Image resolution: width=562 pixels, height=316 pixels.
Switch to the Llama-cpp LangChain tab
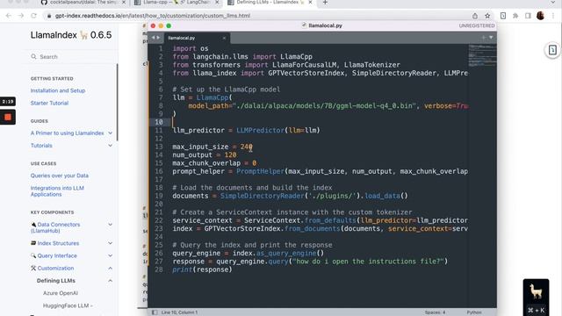pyautogui.click(x=177, y=3)
